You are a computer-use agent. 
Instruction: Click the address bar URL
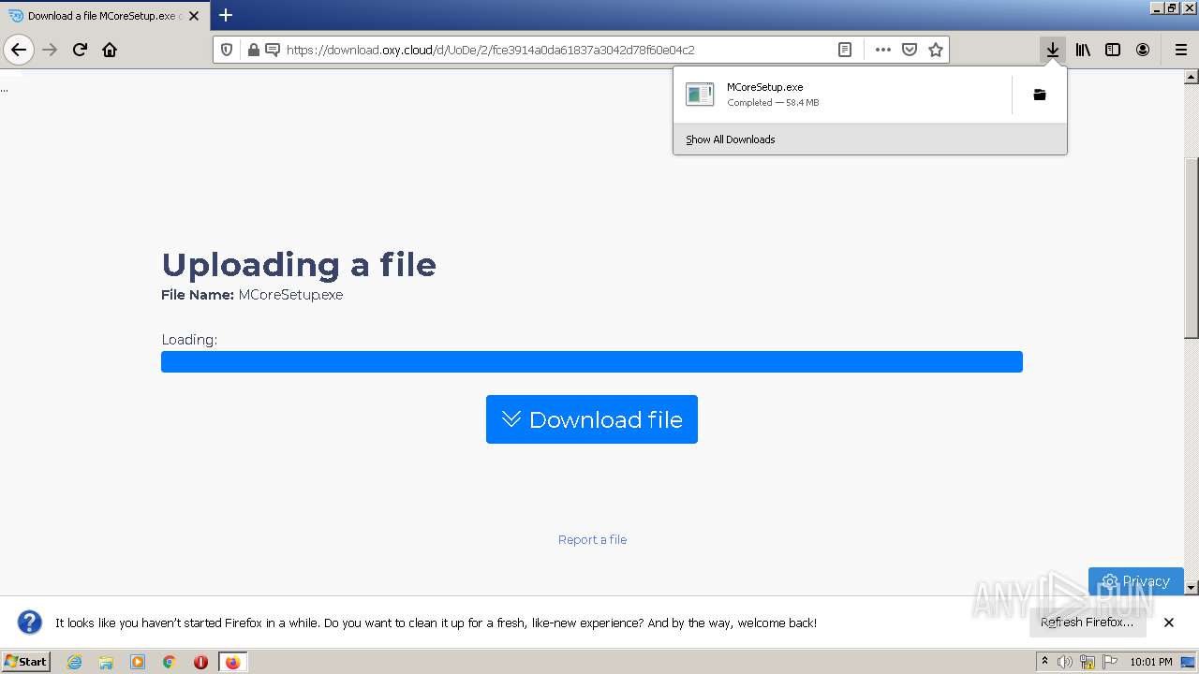click(490, 50)
